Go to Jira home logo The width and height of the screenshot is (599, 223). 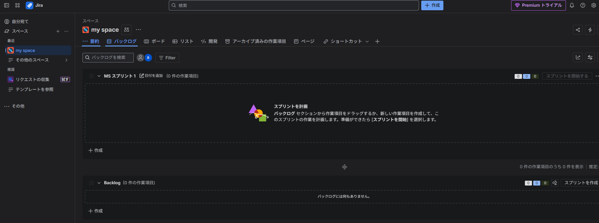pos(34,5)
